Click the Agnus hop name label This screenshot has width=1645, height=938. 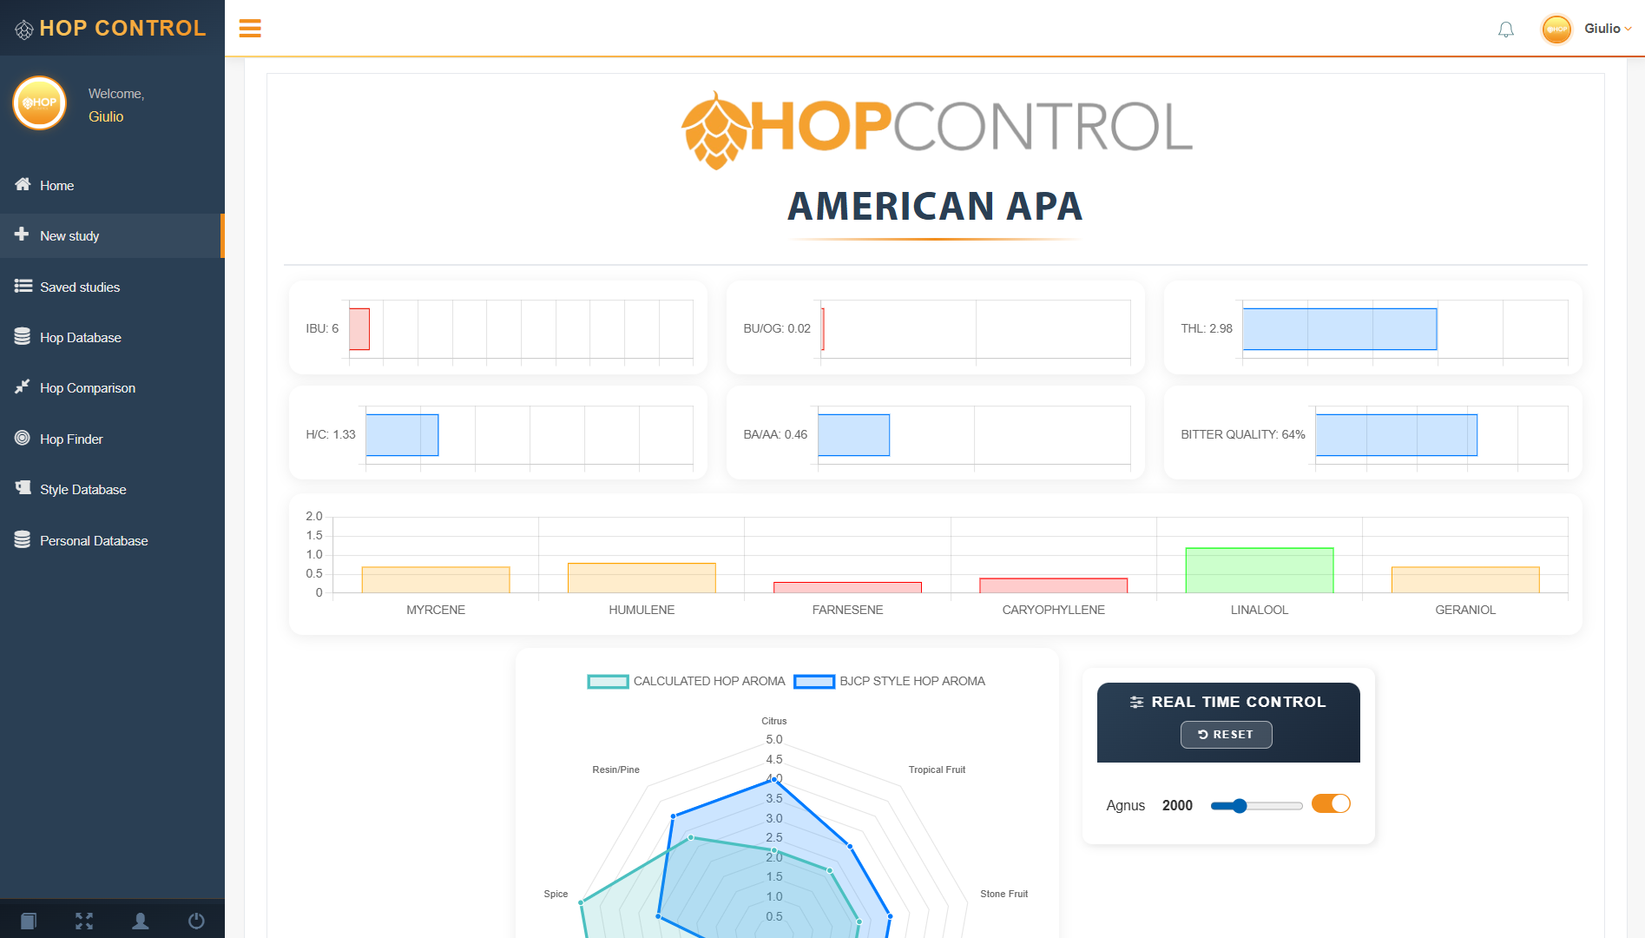(1126, 806)
